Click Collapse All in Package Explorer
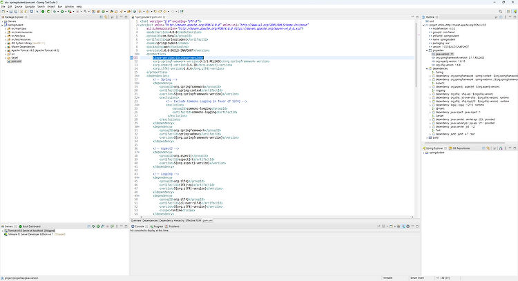The height and width of the screenshot is (281, 518). 101,17
